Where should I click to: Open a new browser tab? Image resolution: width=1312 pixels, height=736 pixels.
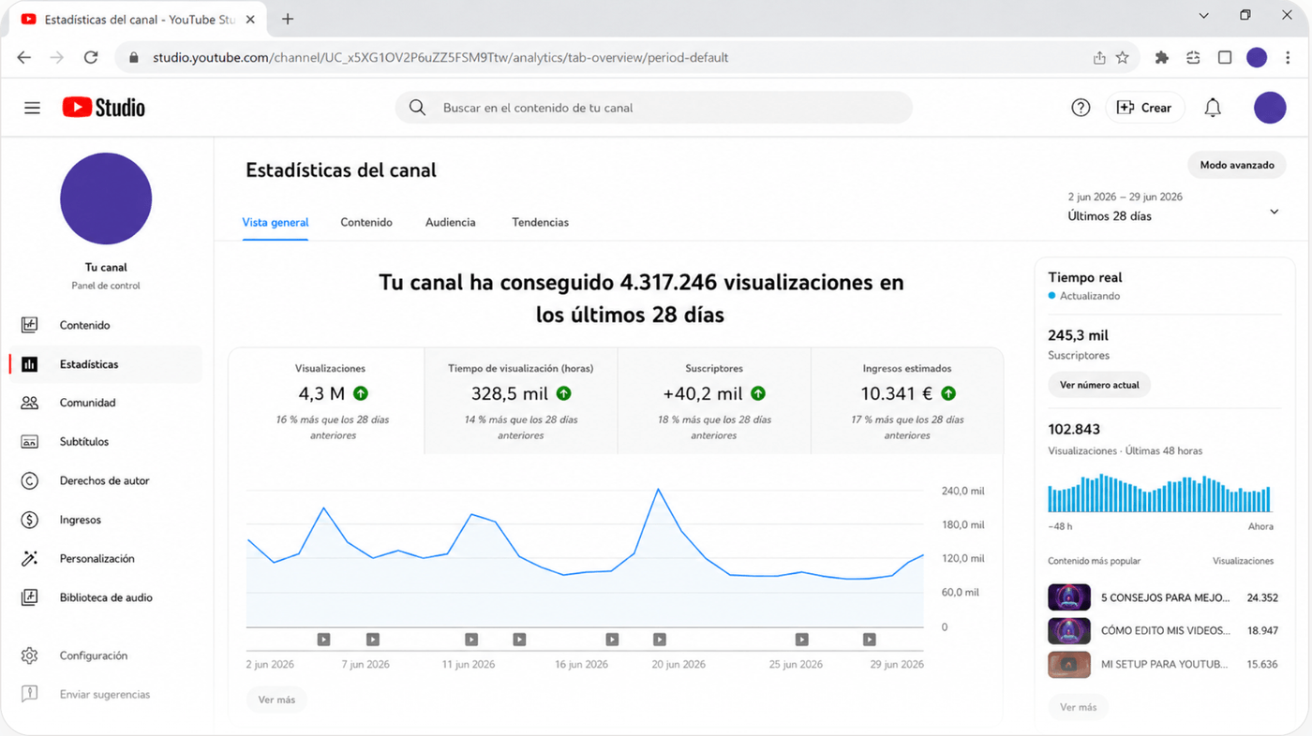pos(288,19)
